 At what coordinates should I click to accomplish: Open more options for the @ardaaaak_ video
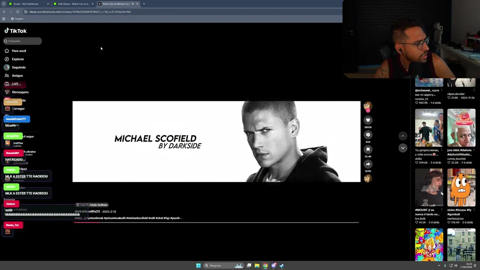pos(442,90)
